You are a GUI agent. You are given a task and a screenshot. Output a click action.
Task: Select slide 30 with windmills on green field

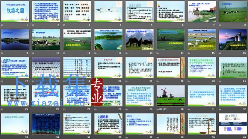click(171, 96)
